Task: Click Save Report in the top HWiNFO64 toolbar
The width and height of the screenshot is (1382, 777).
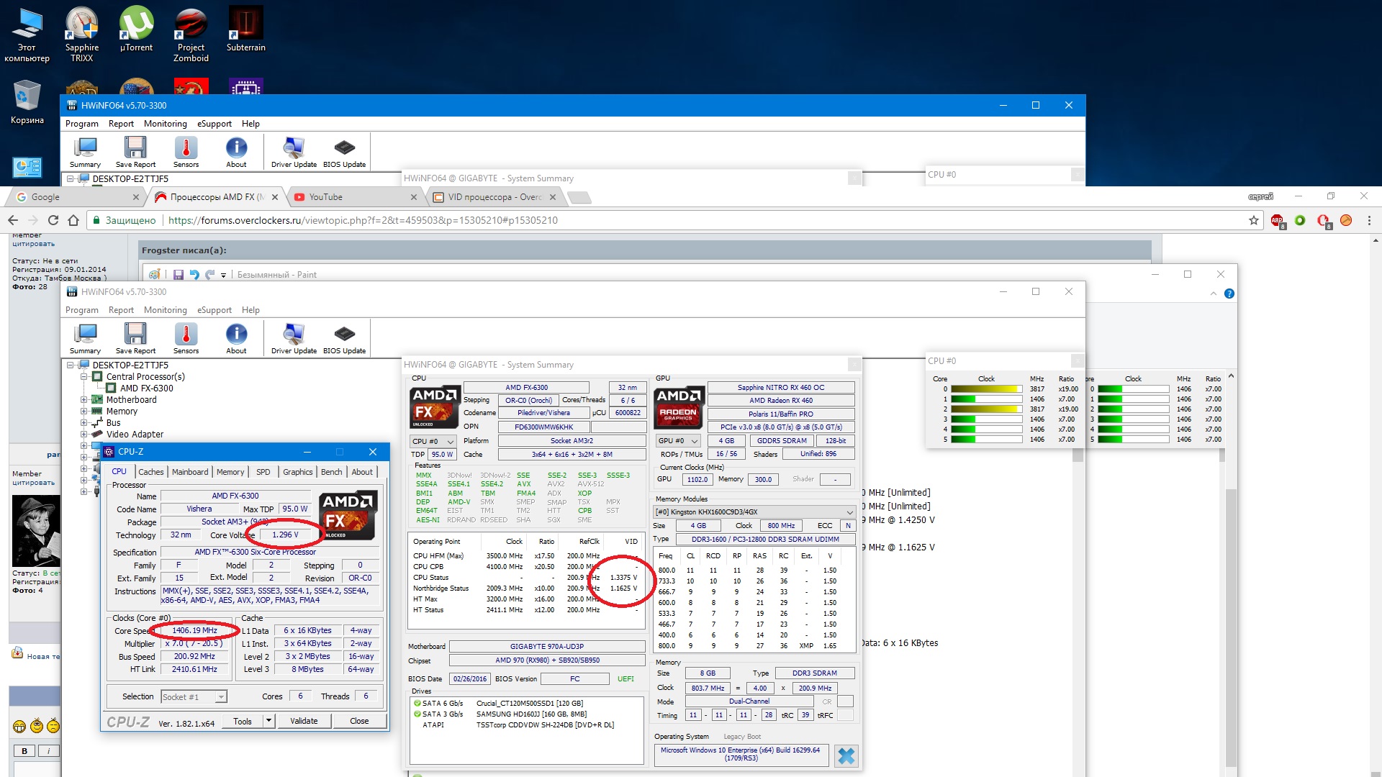Action: pos(135,152)
